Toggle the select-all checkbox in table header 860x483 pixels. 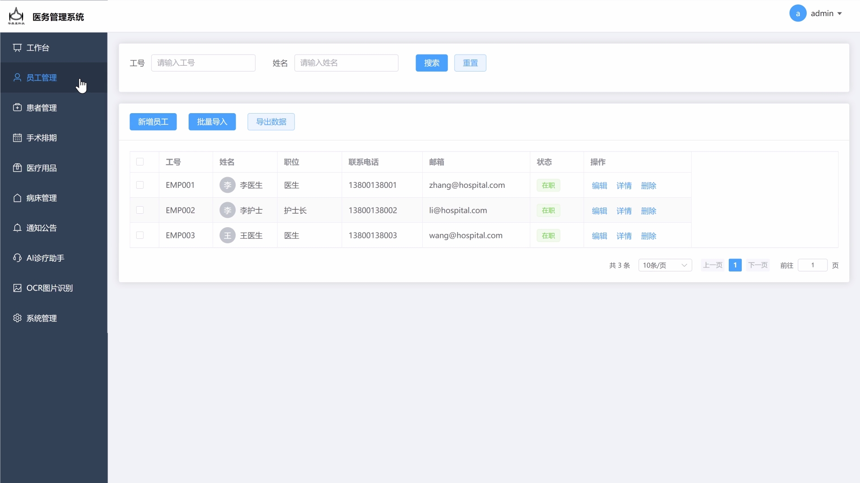coord(140,162)
